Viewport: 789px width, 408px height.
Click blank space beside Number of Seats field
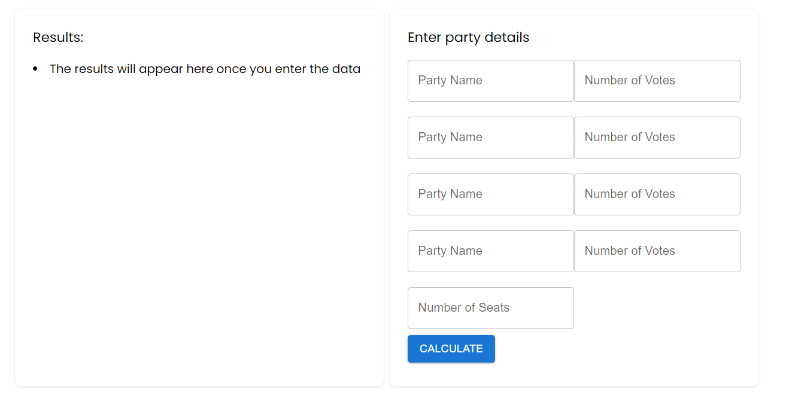coord(657,308)
